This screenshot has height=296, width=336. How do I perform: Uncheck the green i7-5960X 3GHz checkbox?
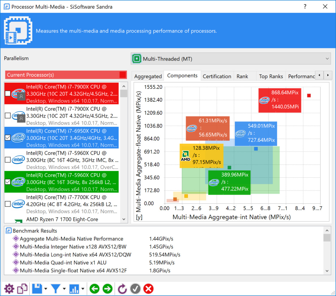8,182
